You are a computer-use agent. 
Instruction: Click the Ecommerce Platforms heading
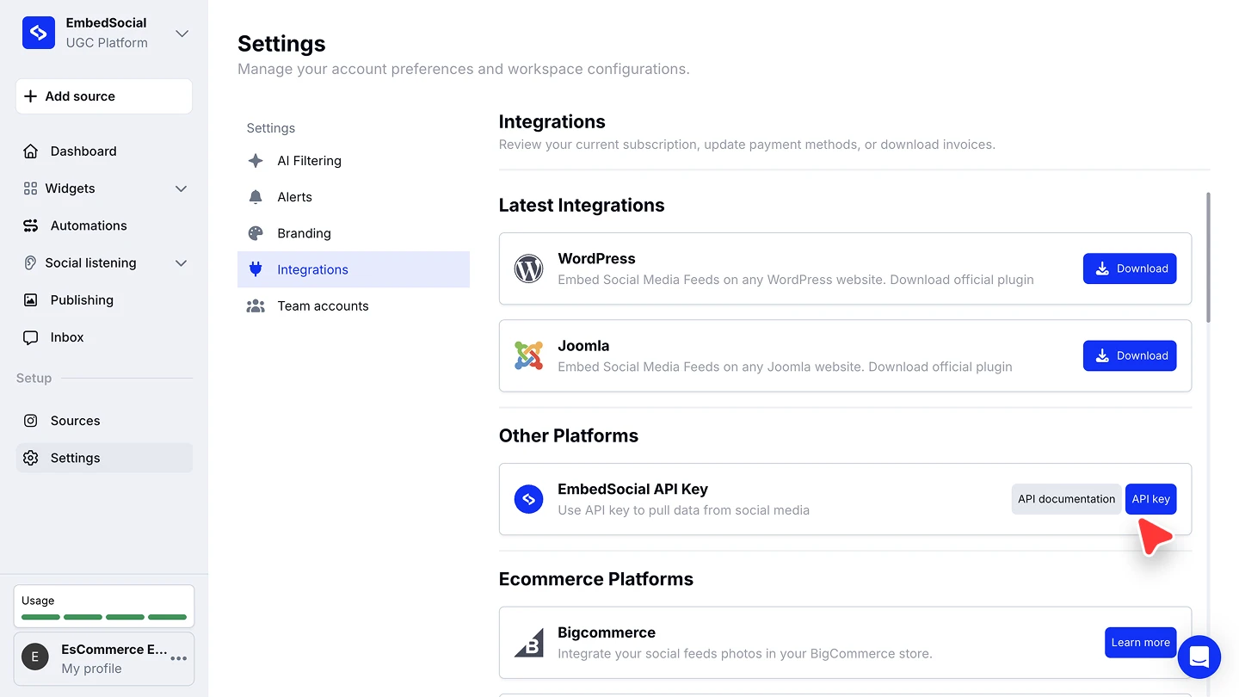[596, 579]
